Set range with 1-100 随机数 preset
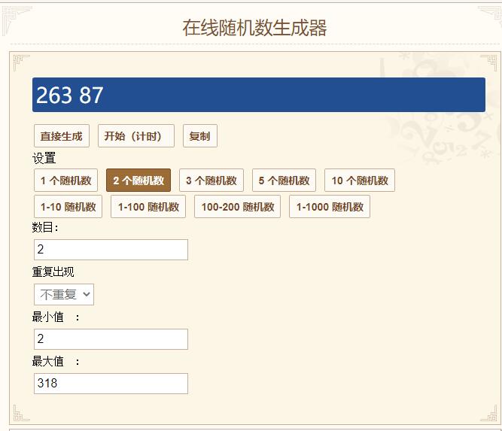The width and height of the screenshot is (502, 431). (x=148, y=207)
